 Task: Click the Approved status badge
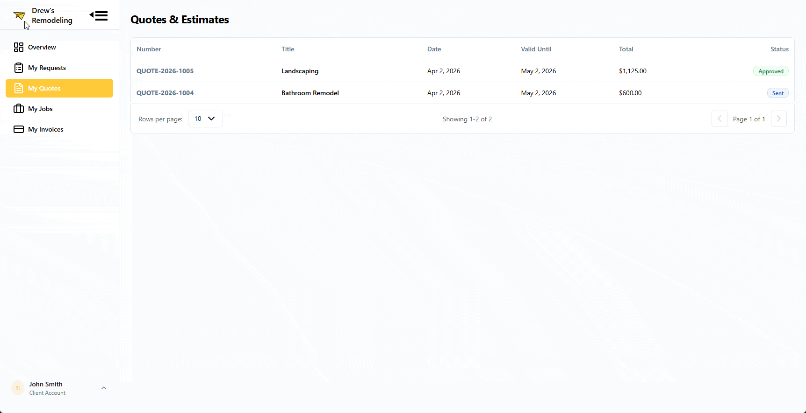pyautogui.click(x=771, y=71)
